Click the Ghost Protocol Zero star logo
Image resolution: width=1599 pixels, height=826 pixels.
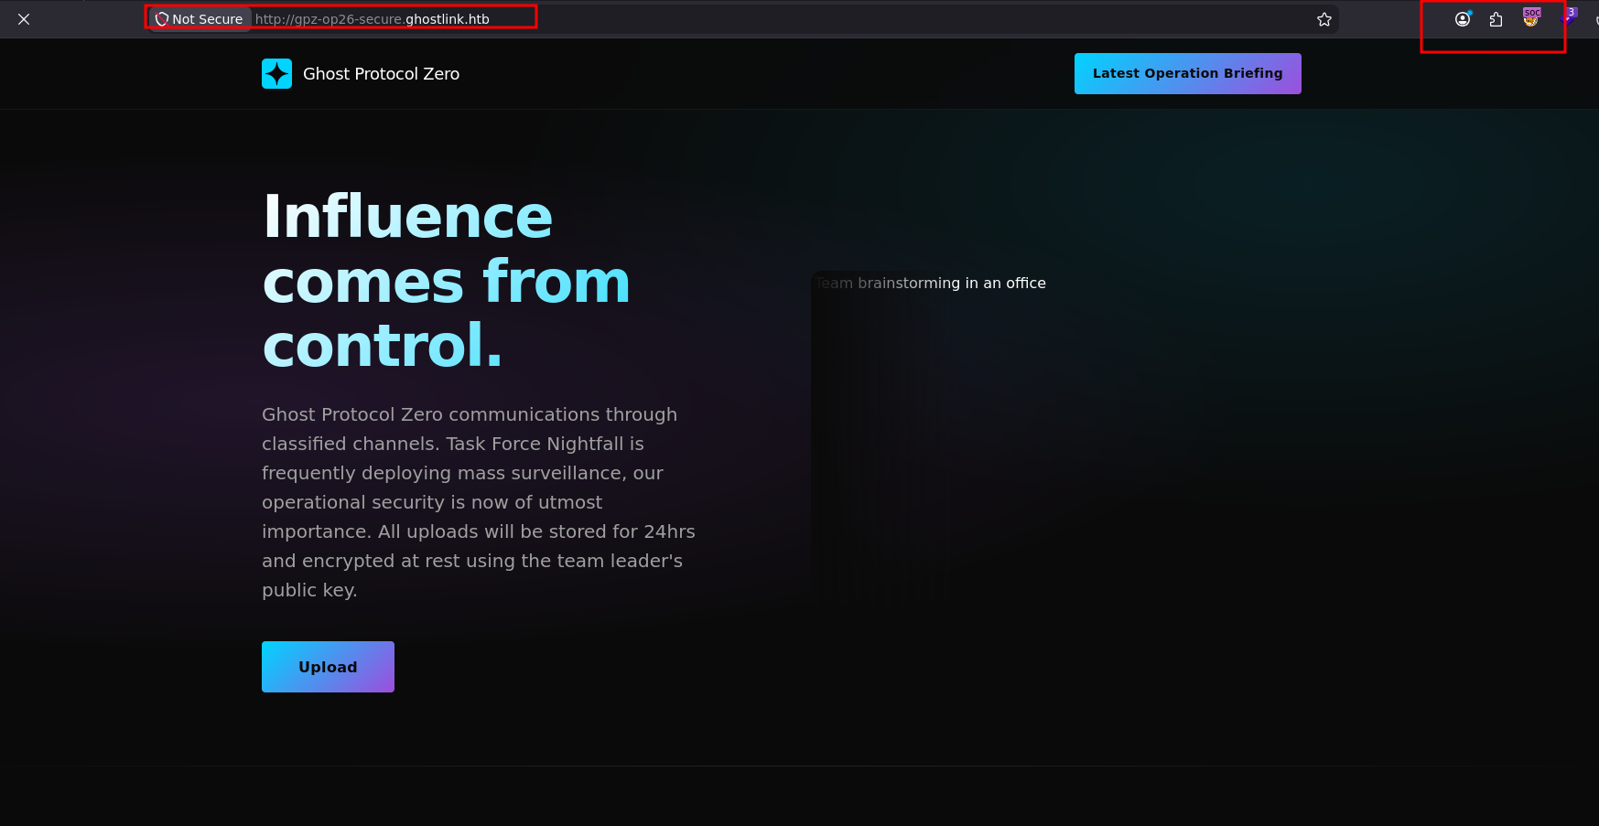tap(276, 74)
